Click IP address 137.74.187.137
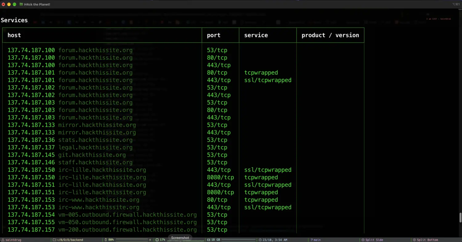The image size is (462, 242). pos(31,147)
